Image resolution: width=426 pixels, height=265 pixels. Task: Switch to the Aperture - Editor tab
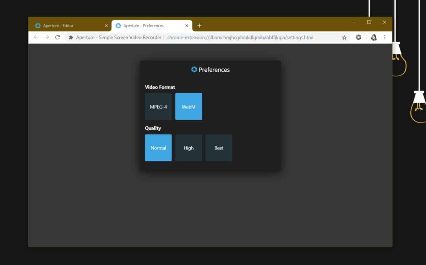coord(71,26)
